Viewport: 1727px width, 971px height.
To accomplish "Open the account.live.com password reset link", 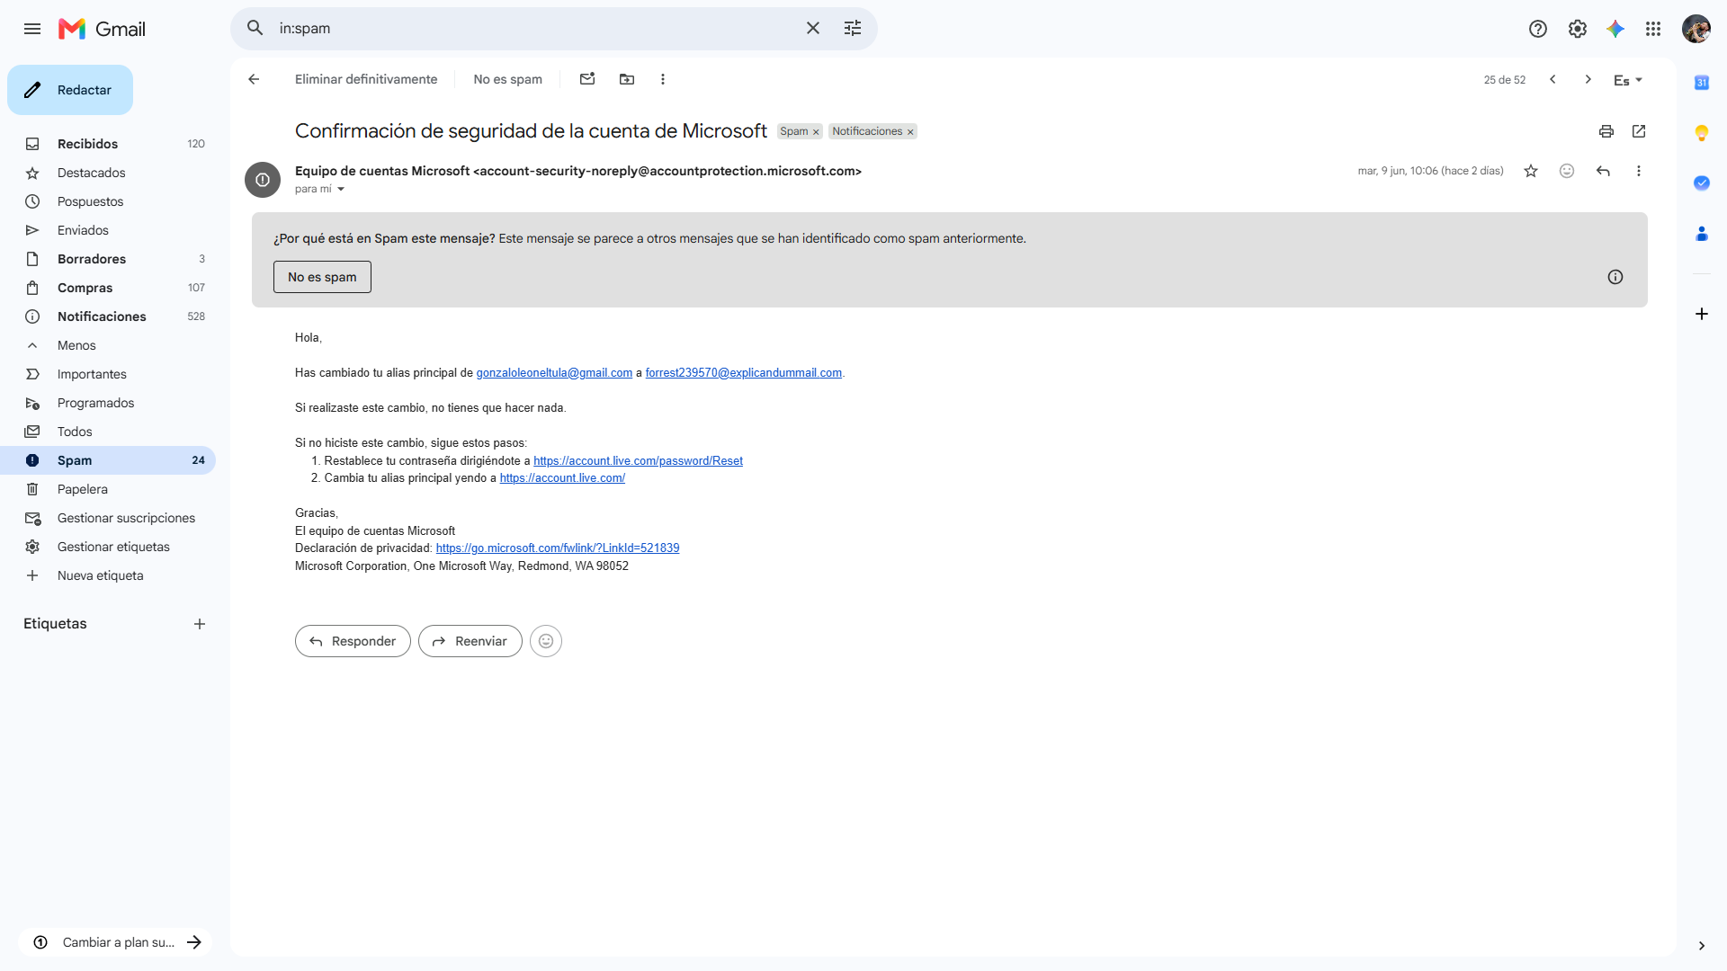I will point(638,461).
